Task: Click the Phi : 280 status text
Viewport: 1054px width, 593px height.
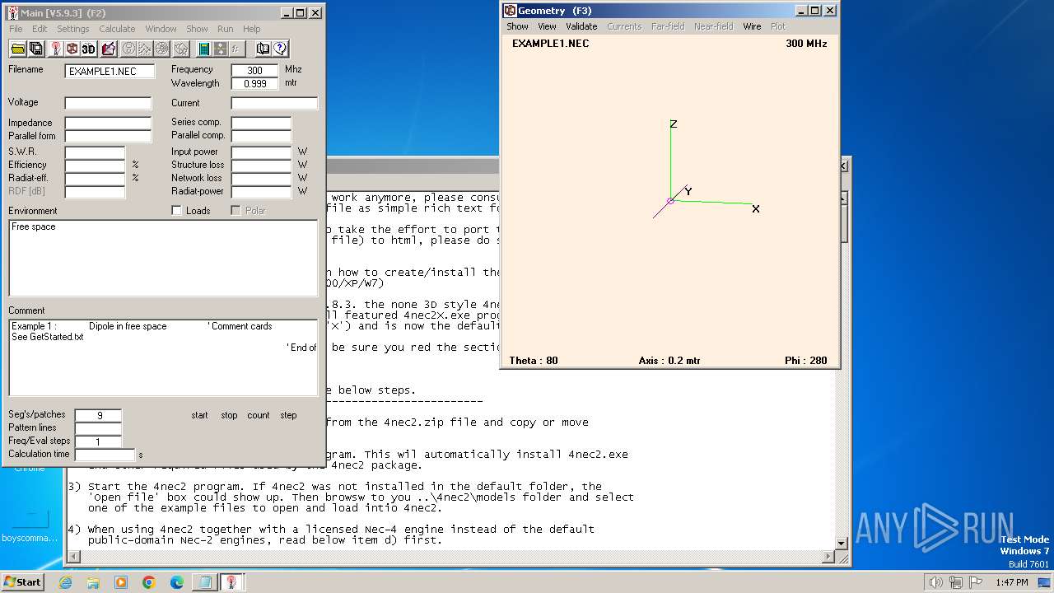Action: pos(805,360)
